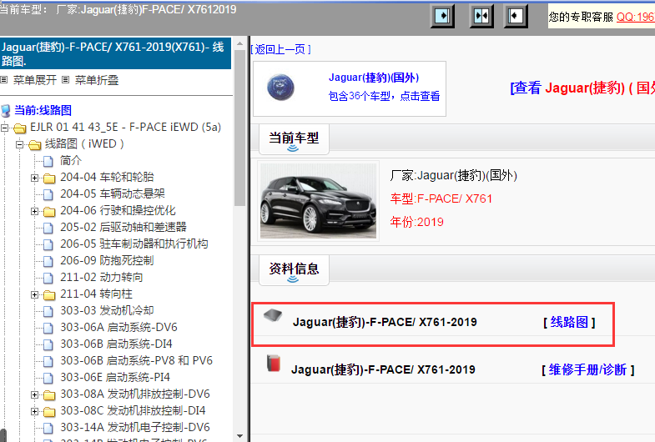Open 211-02 动力转向 tree item
The image size is (655, 442).
pyautogui.click(x=102, y=277)
